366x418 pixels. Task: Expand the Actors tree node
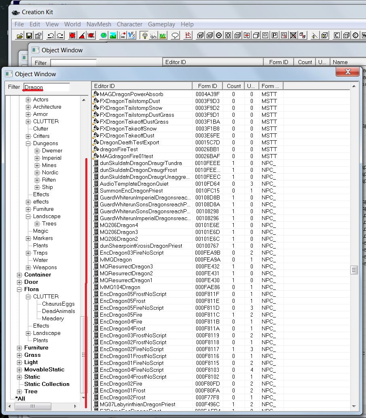coord(28,100)
